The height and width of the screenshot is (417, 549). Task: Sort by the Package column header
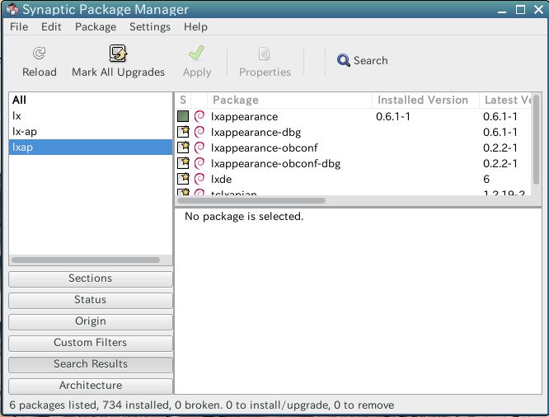(290, 101)
